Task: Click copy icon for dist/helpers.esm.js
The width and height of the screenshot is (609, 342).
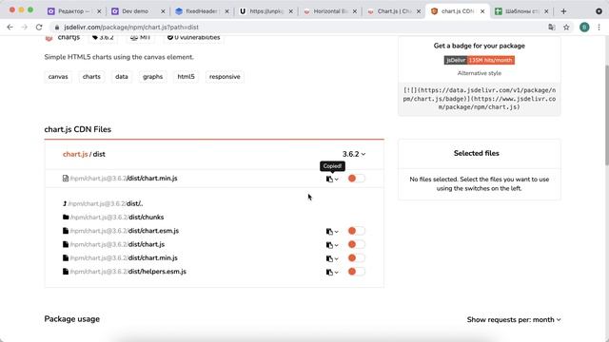Action: (x=329, y=272)
